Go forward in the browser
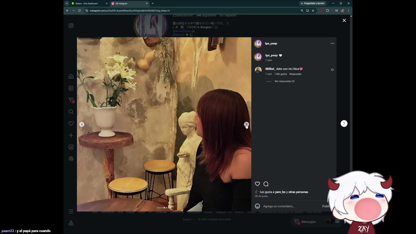Viewport: 416px width, 234px height. tap(73, 11)
